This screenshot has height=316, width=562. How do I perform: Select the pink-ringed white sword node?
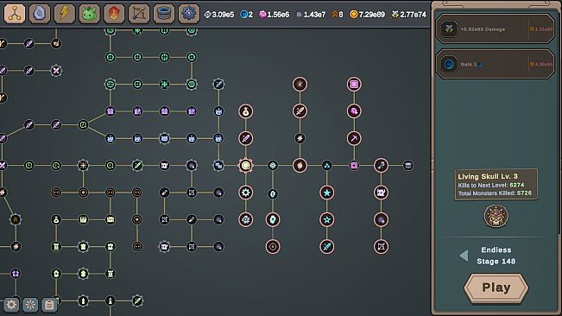(300, 111)
